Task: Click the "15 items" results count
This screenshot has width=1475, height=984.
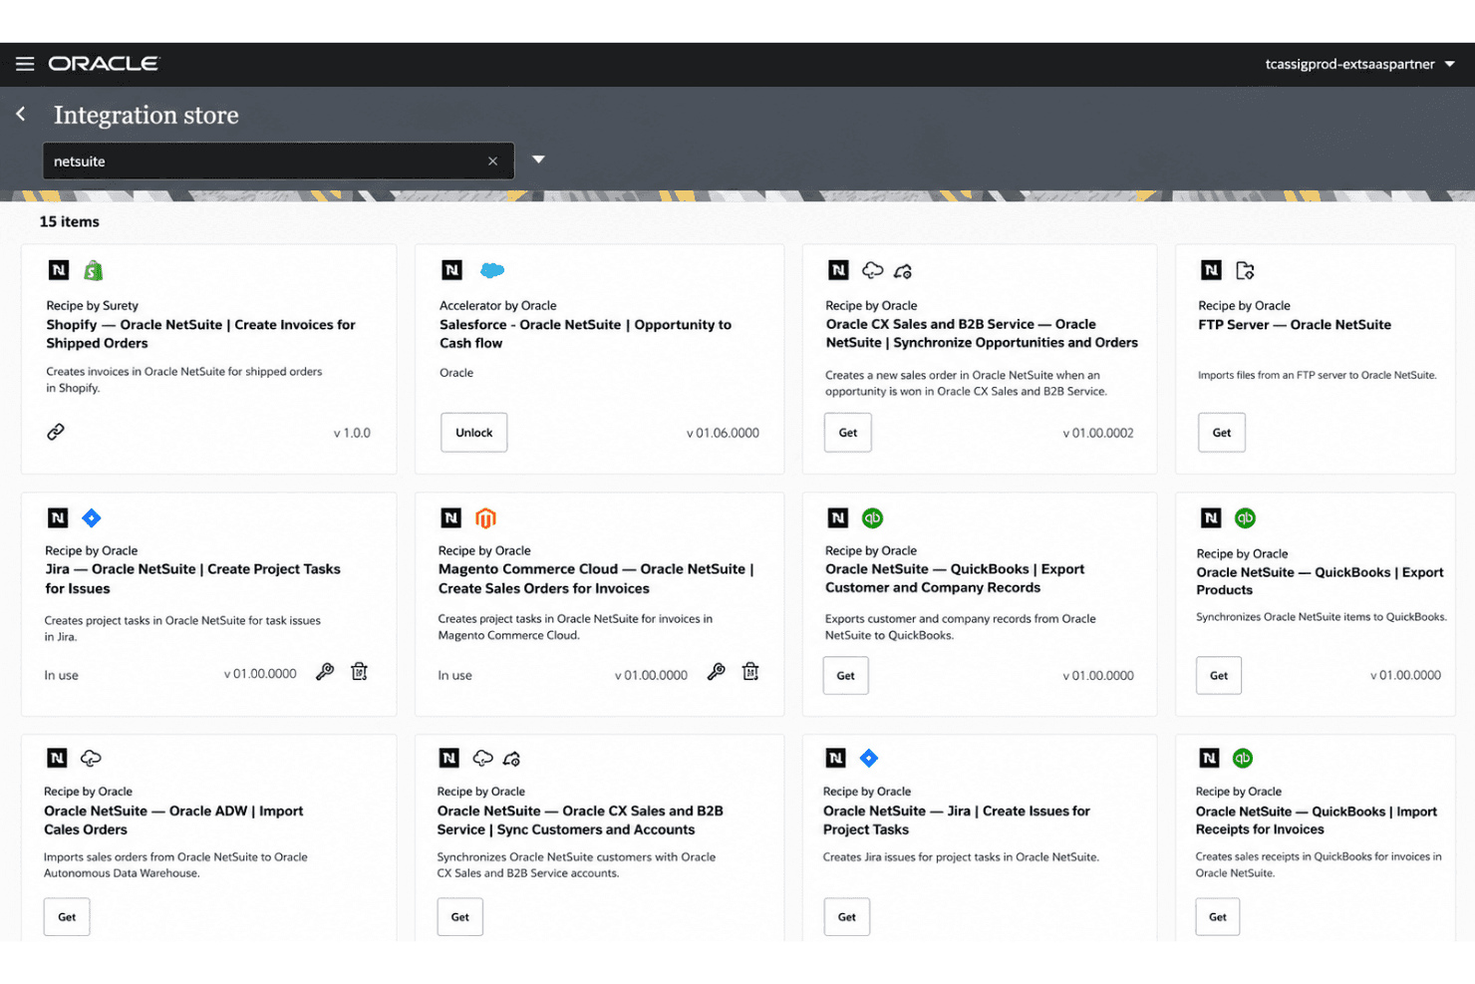Action: (70, 222)
